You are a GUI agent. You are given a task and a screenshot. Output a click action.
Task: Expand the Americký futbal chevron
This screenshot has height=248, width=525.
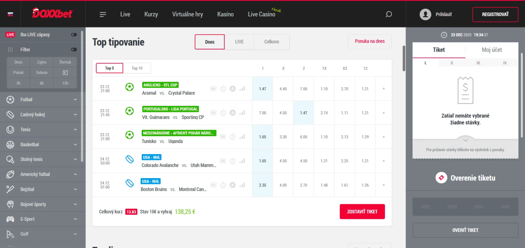tap(75, 174)
